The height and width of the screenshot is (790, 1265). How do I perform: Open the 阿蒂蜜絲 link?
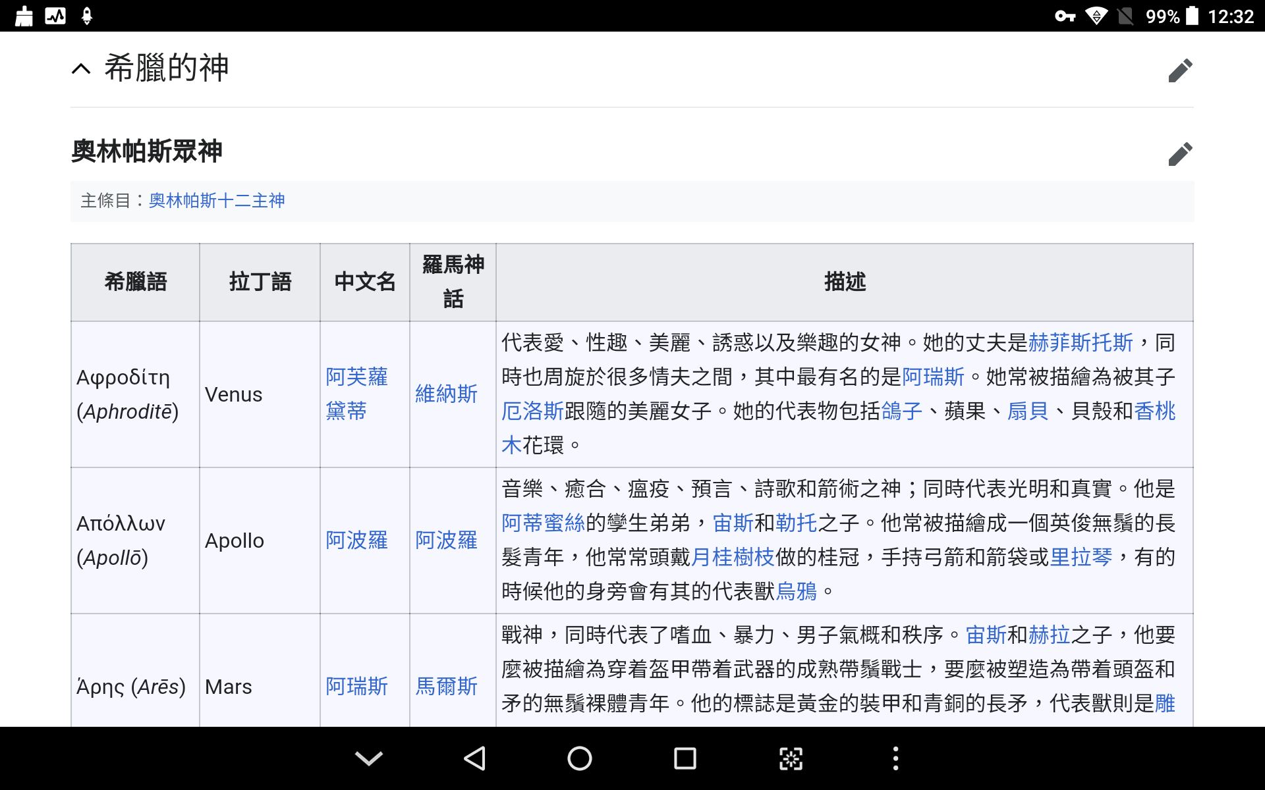[543, 523]
